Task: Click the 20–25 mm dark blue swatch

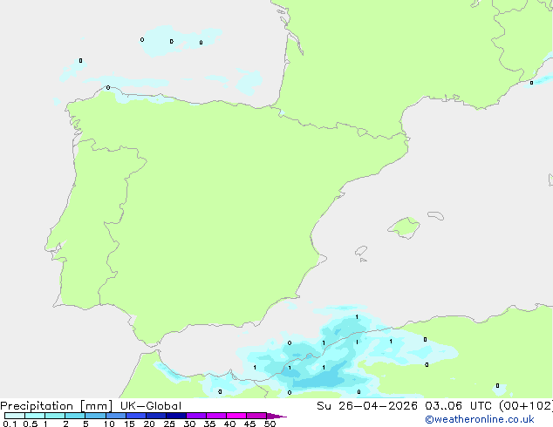Action: point(155,416)
